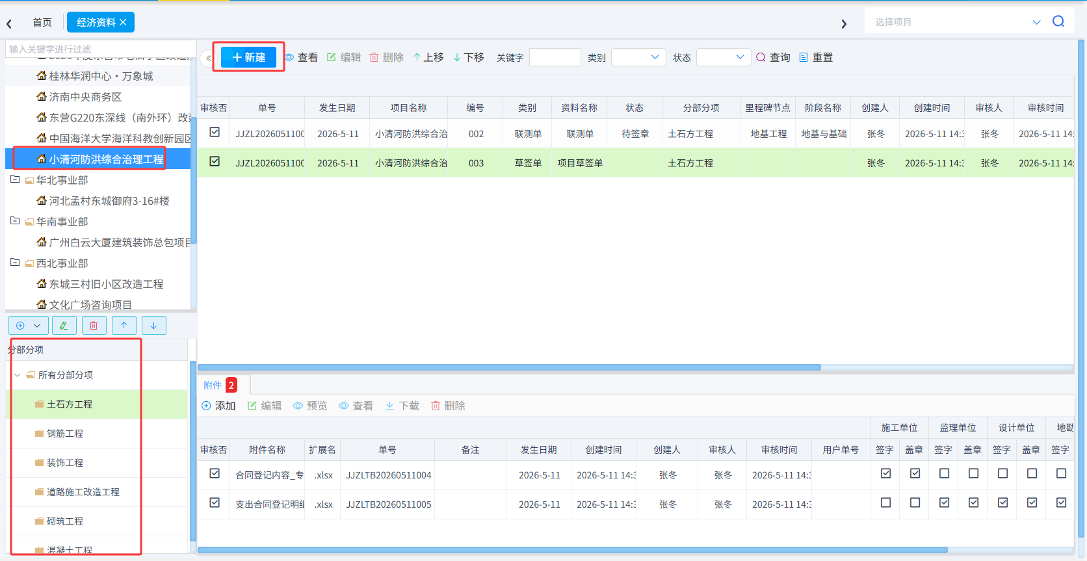Select the 附件 tab
The height and width of the screenshot is (561, 1087).
pos(220,385)
